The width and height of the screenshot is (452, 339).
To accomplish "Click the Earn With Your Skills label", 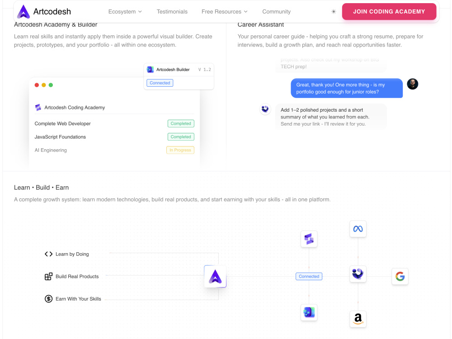I will coord(78,299).
